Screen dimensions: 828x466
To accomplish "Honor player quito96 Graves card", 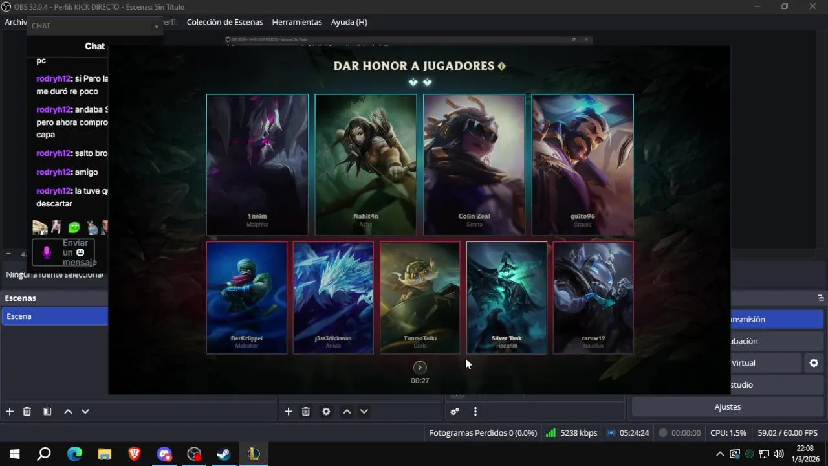I will [582, 165].
